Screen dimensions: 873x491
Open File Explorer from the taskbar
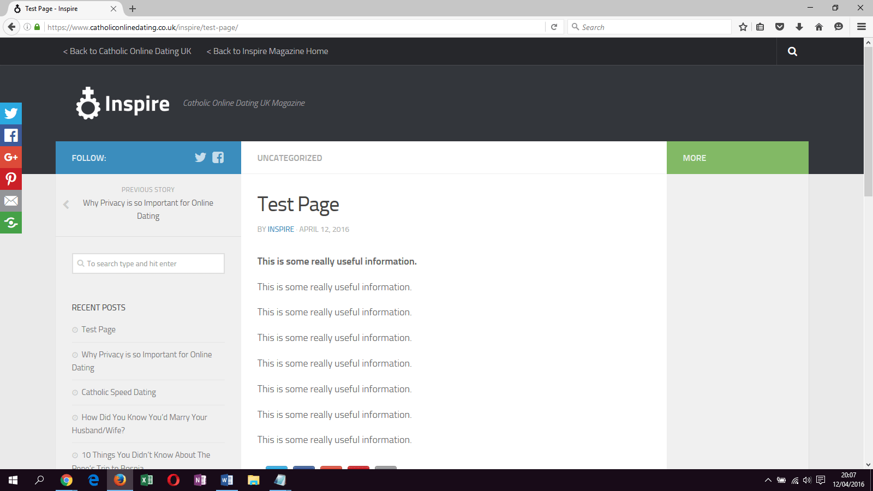[254, 480]
